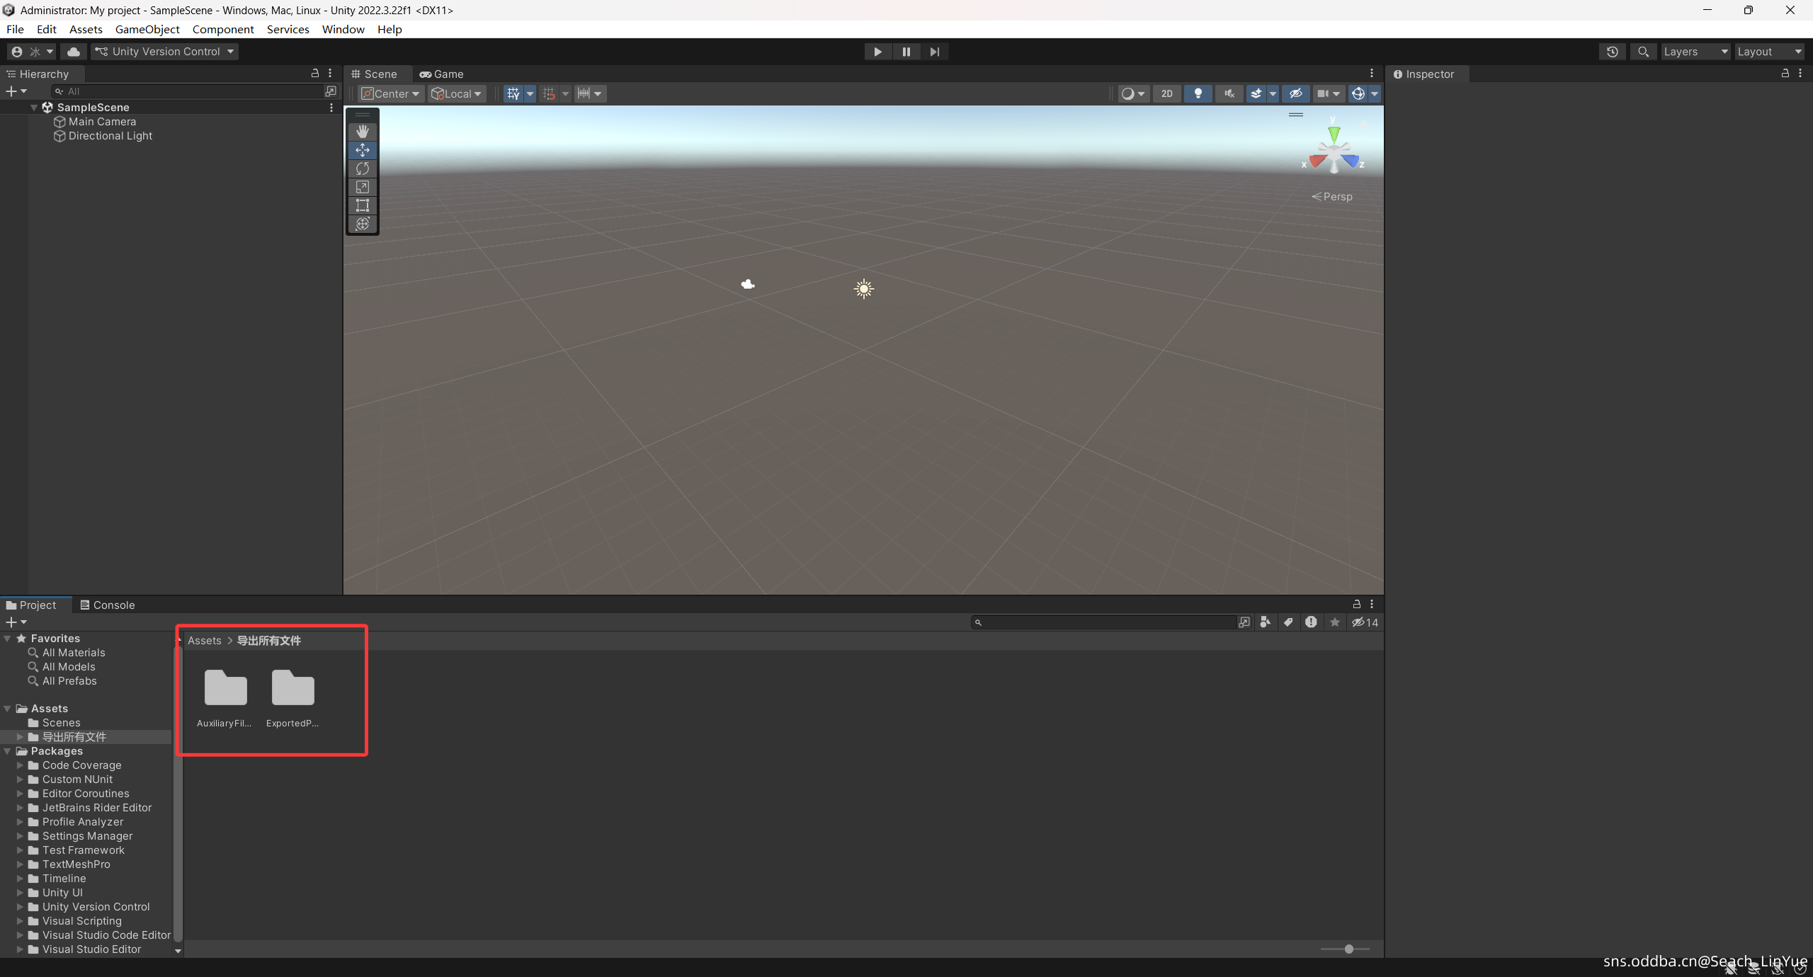Switch to the Console tab
1813x977 pixels.
click(x=107, y=605)
